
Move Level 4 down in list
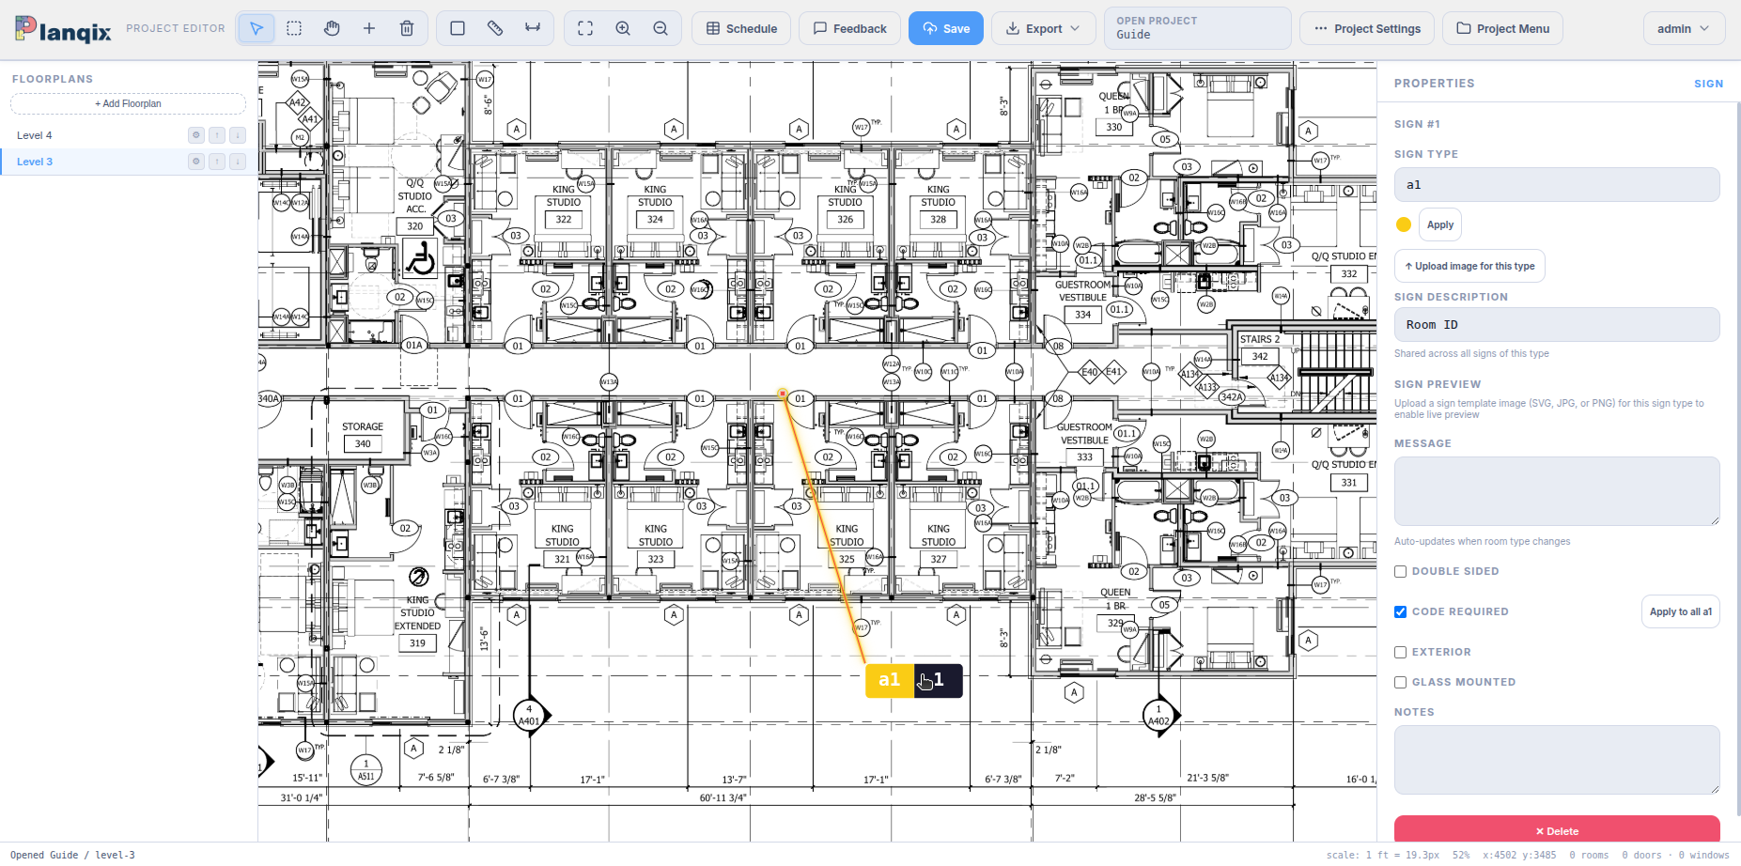[x=238, y=135]
